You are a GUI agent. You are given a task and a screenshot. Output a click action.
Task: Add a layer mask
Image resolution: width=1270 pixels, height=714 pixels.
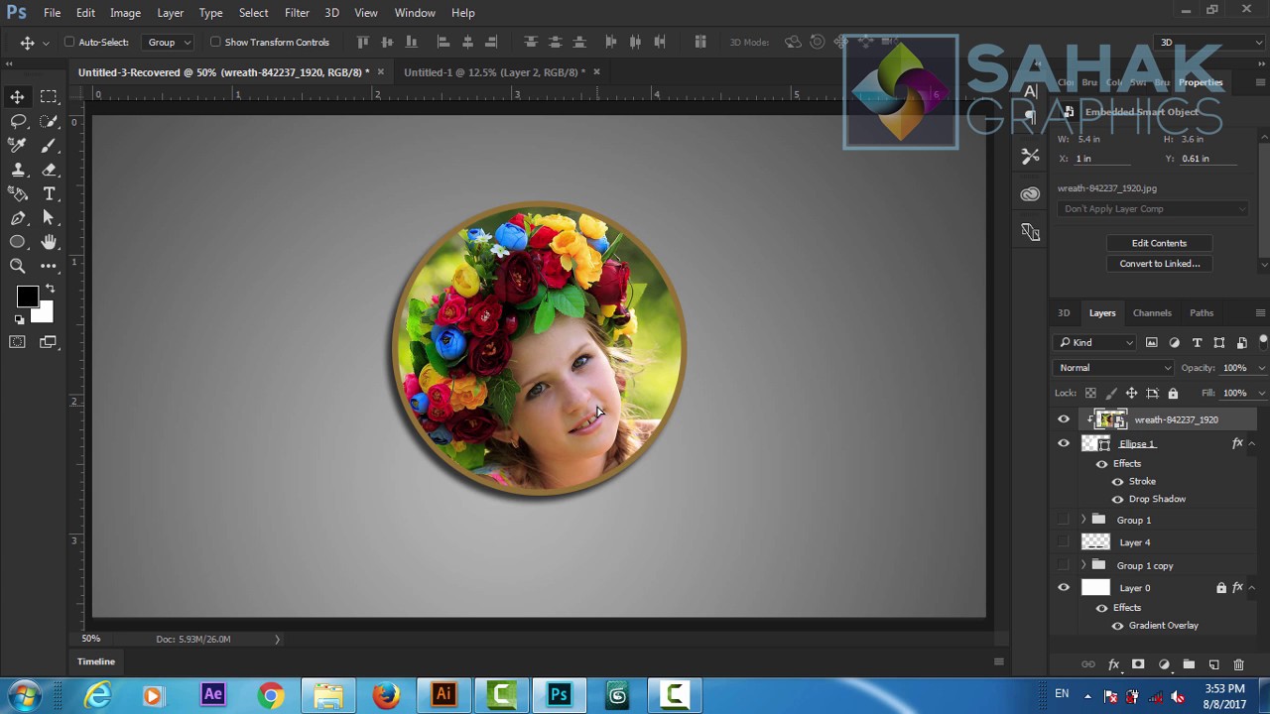click(1138, 664)
